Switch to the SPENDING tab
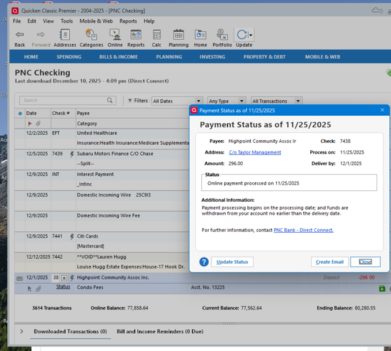This screenshot has height=351, width=391. pos(69,57)
